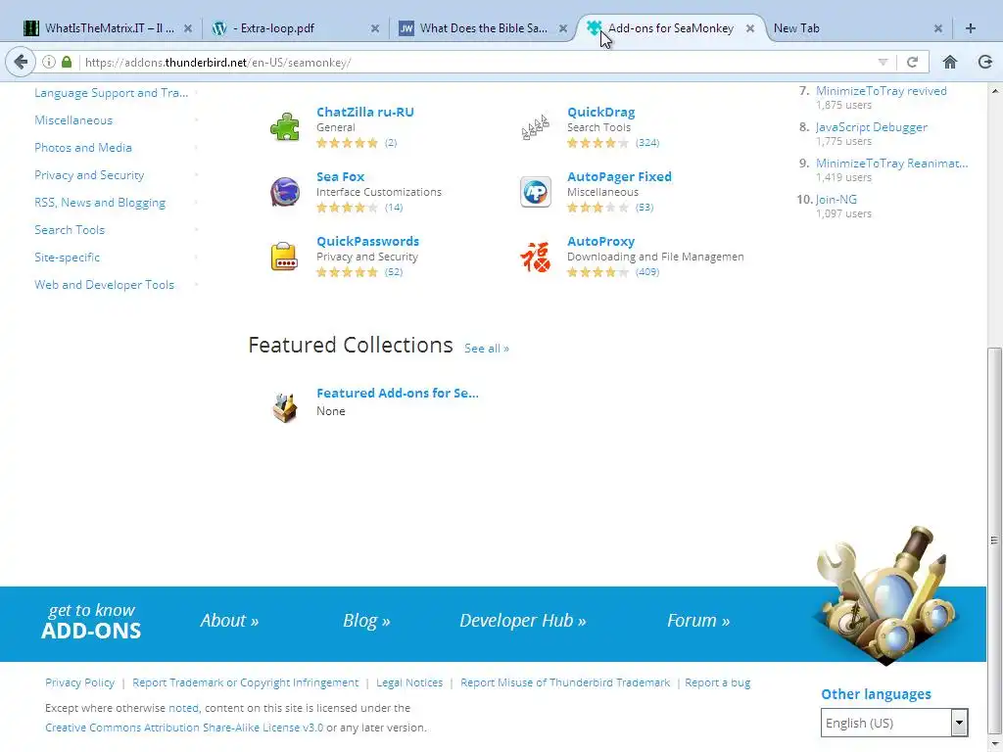The height and width of the screenshot is (752, 1003).
Task: Open the Miscellaneous category
Action: (73, 120)
